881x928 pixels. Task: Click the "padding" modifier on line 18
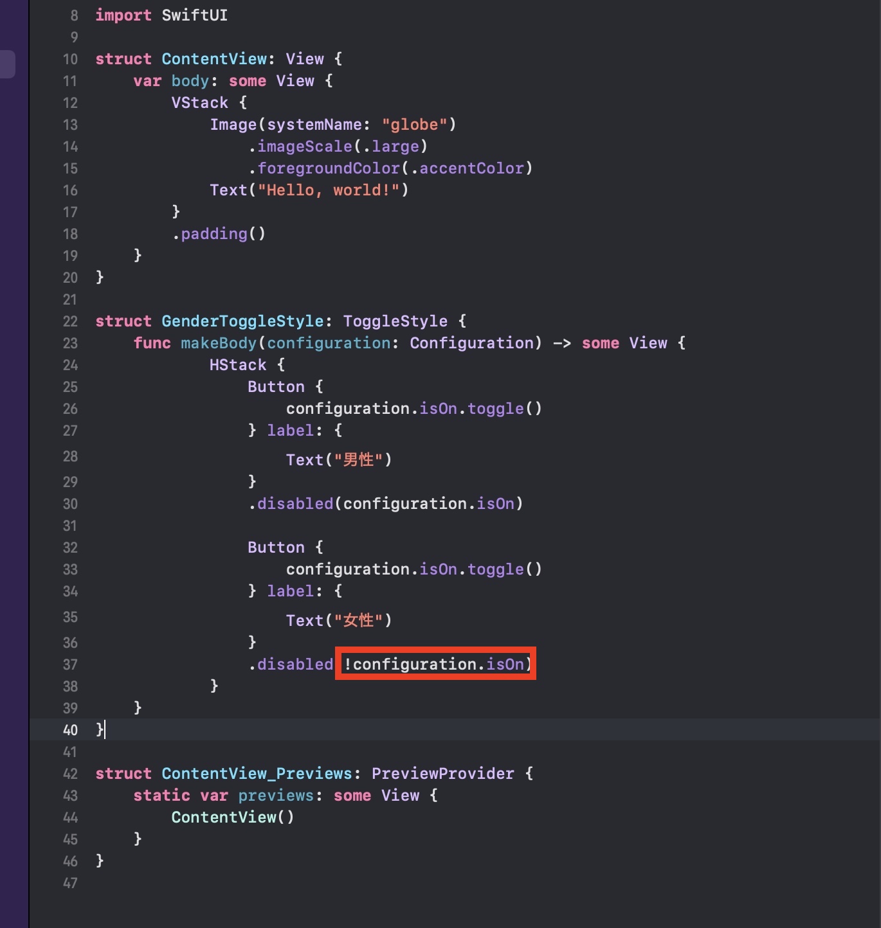point(214,234)
